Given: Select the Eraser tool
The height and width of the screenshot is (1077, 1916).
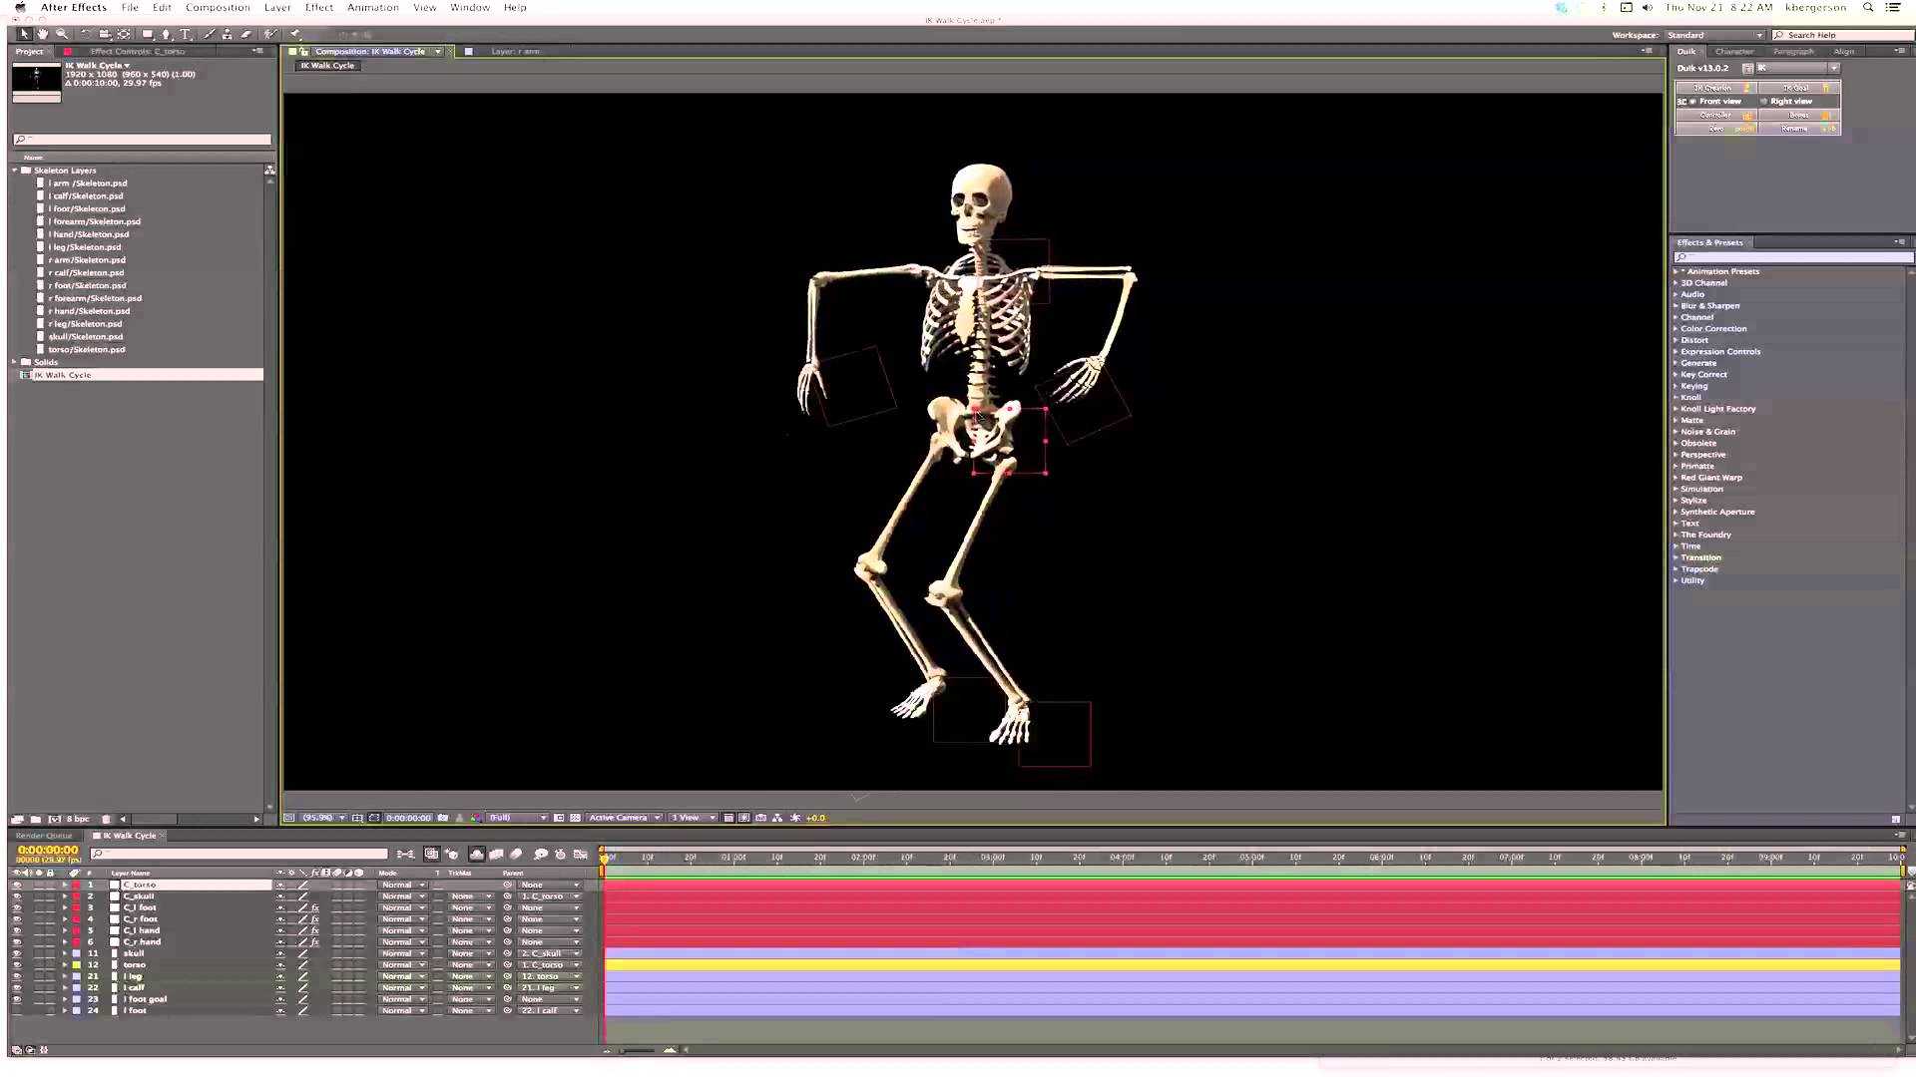Looking at the screenshot, I should (246, 34).
